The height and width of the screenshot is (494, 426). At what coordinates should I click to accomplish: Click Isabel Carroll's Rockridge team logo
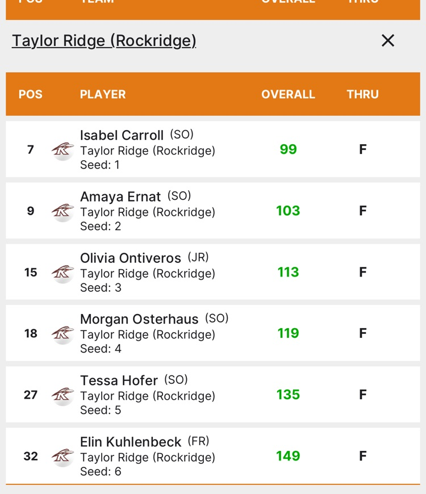coord(62,150)
